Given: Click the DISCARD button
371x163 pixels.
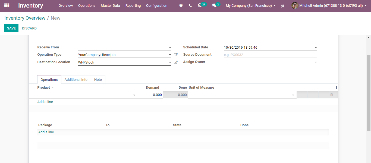Looking at the screenshot, I should (x=29, y=28).
